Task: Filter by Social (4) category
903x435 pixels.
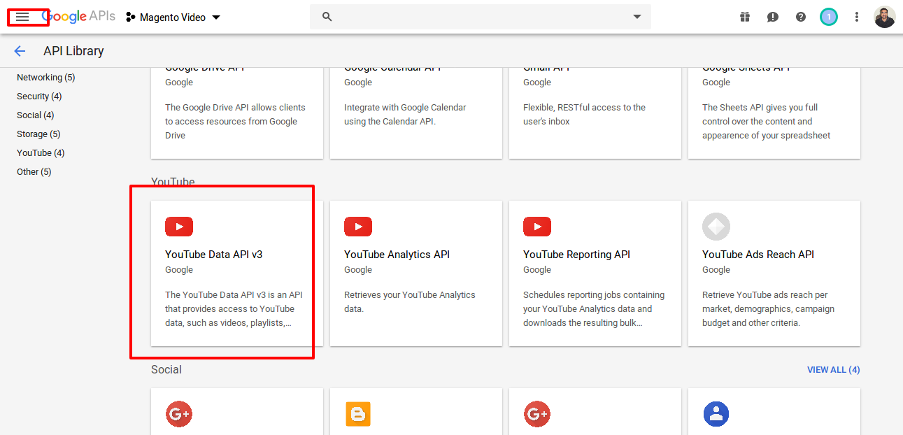Action: click(36, 115)
